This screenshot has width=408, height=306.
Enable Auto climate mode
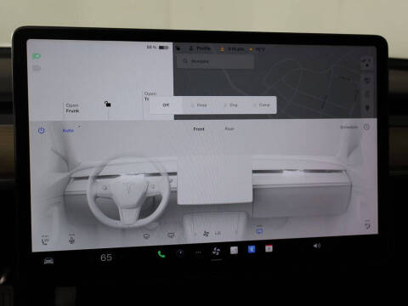68,131
